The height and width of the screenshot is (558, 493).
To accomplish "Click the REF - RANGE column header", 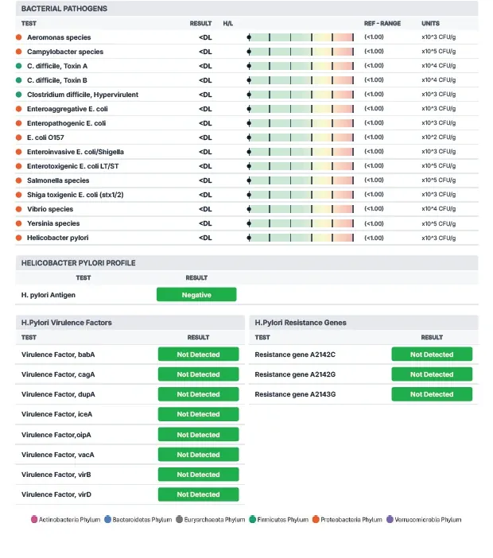I will tap(382, 24).
